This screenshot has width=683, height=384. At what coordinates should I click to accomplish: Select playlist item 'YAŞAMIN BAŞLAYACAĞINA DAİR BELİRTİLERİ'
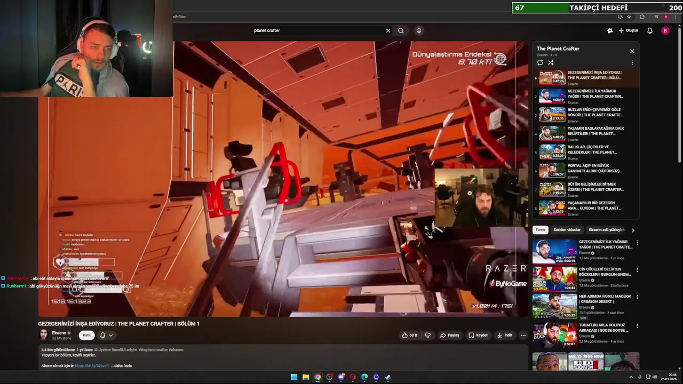(x=586, y=134)
